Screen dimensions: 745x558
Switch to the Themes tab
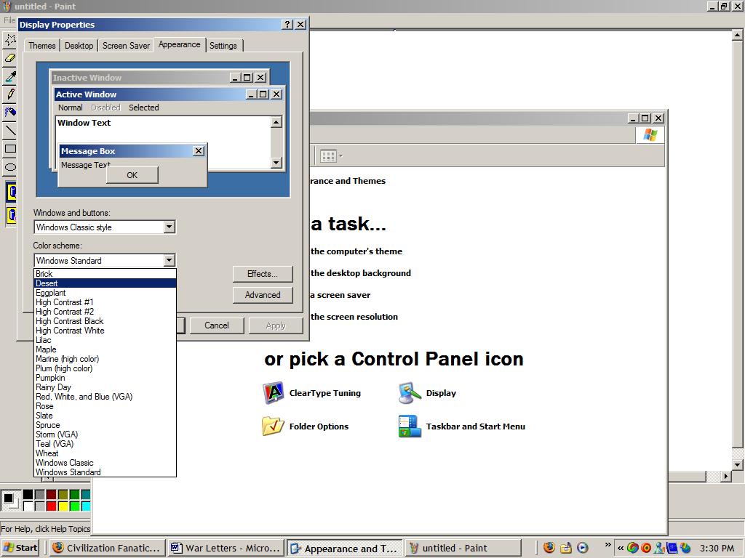pyautogui.click(x=41, y=46)
